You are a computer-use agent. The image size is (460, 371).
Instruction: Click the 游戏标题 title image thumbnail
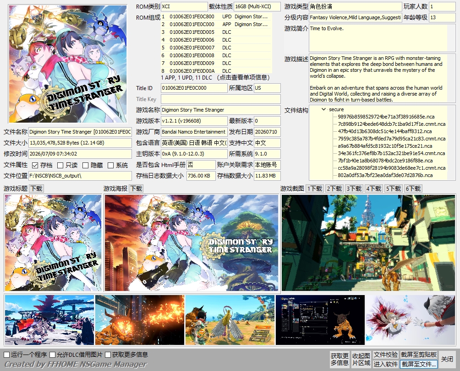click(53, 243)
